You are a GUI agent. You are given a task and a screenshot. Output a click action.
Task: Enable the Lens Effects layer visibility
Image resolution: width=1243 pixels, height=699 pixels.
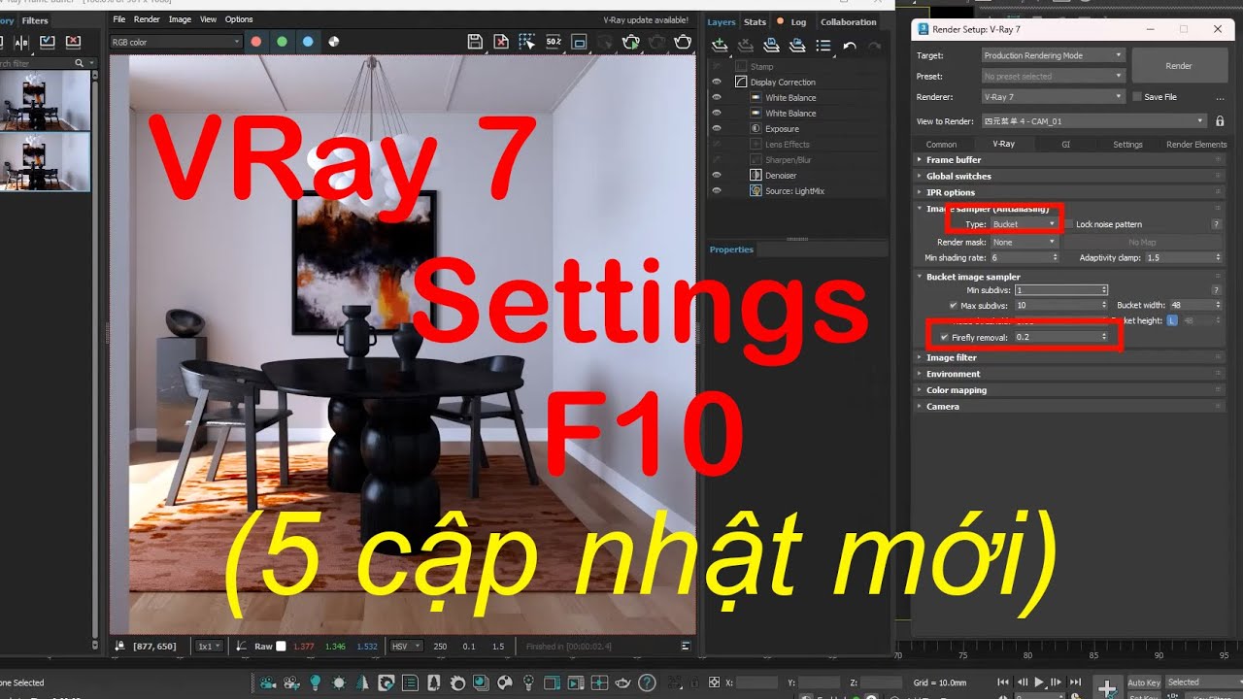coord(717,144)
